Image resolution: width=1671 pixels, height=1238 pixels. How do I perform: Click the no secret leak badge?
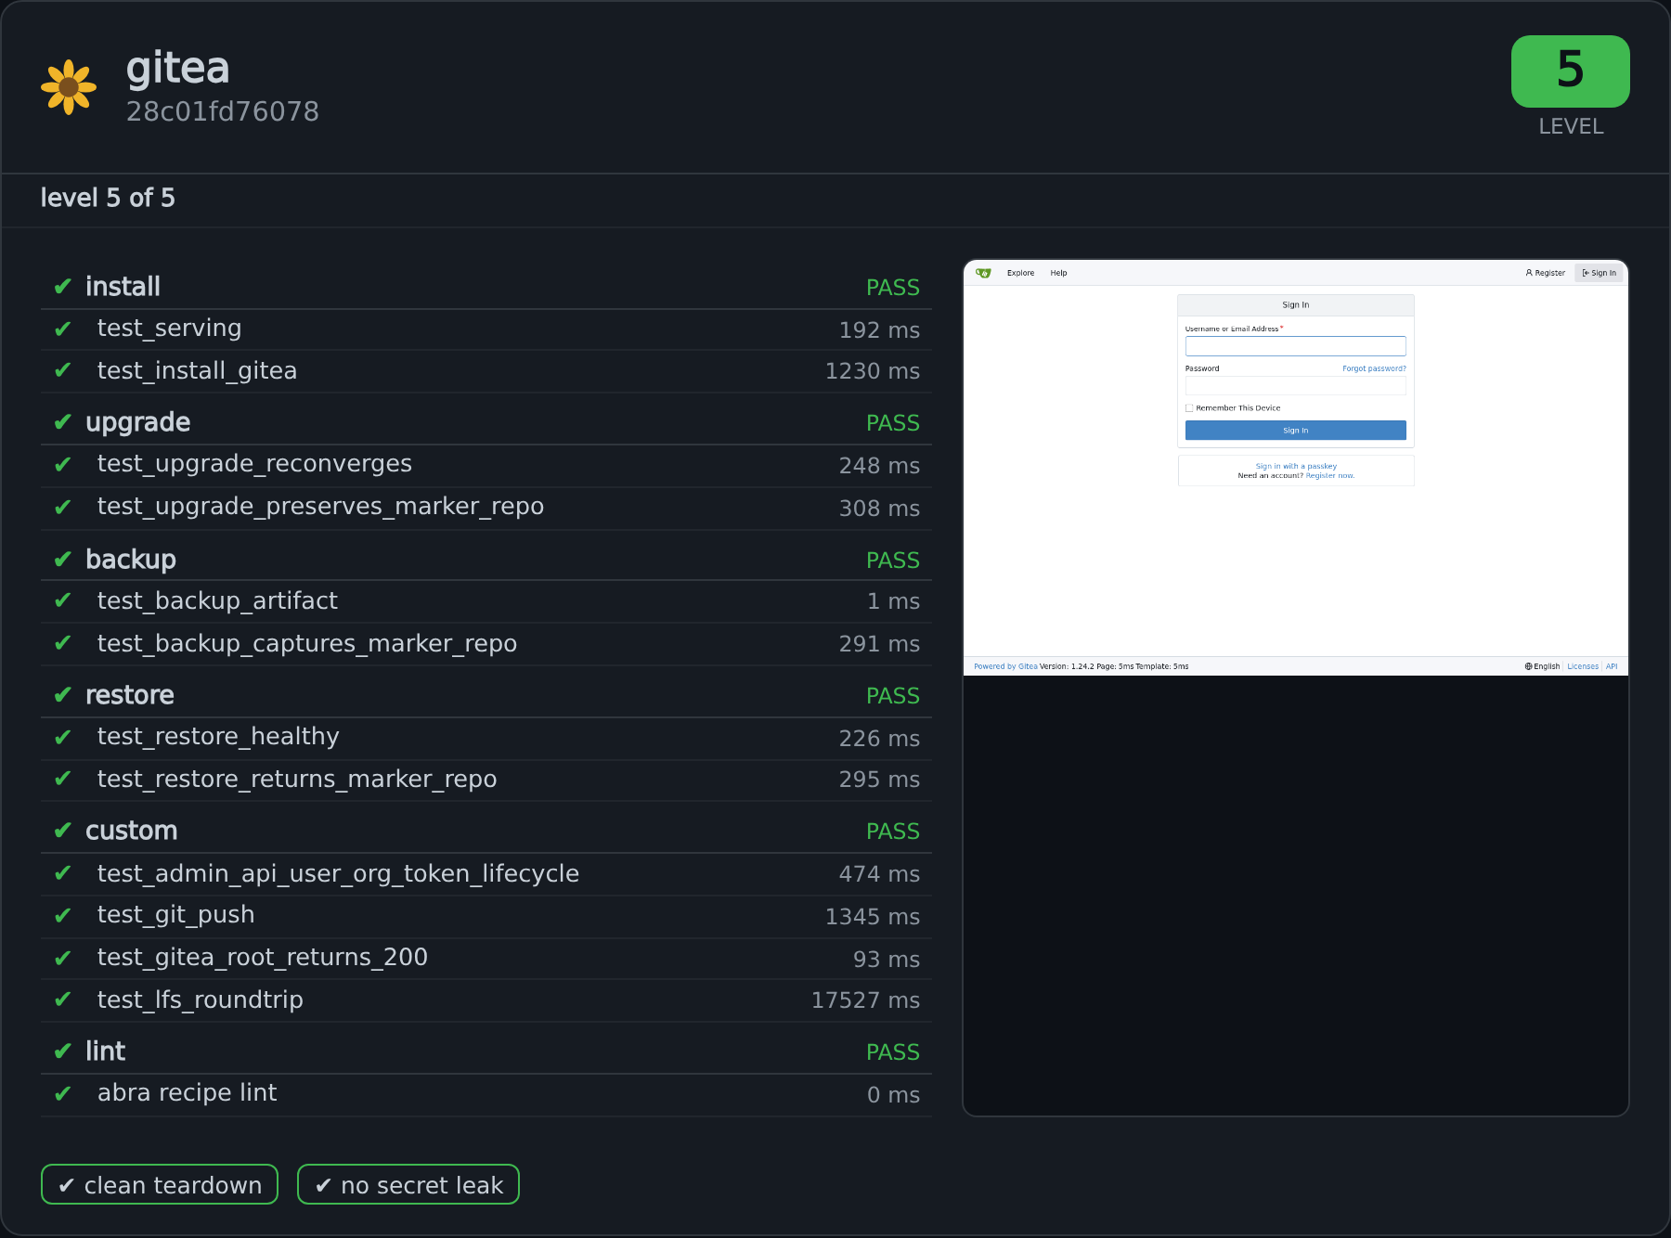tap(408, 1184)
